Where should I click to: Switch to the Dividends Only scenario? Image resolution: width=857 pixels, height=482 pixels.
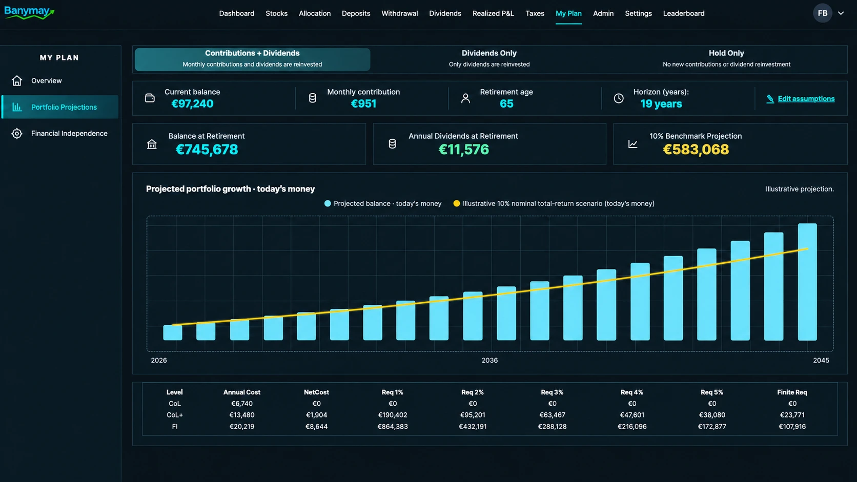(489, 59)
